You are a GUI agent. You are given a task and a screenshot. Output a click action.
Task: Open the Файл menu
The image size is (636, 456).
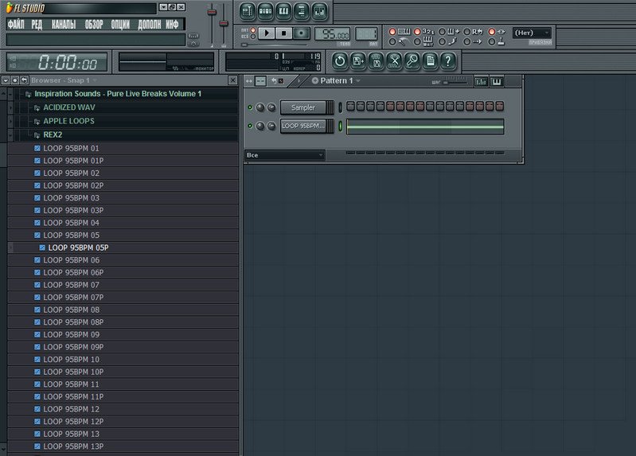16,25
